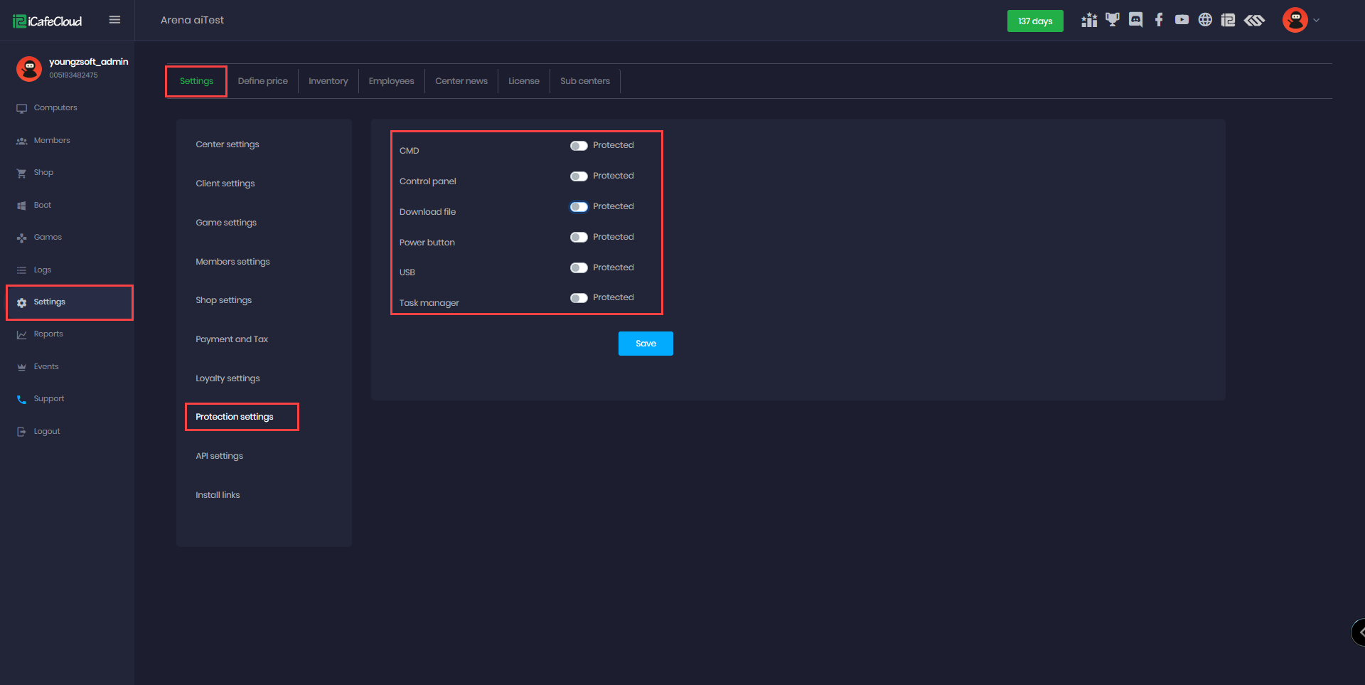Open the Employees tab

(x=391, y=81)
